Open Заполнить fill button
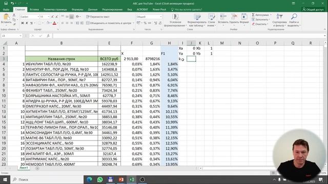Viewport: 328px width, 184px height. pos(261,19)
